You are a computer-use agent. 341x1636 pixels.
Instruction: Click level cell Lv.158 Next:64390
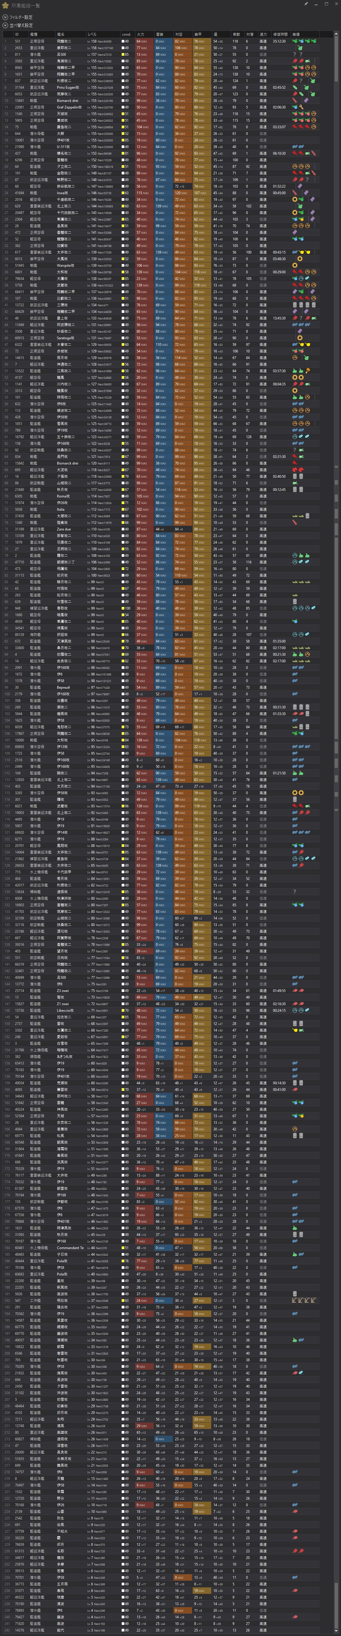(x=100, y=41)
